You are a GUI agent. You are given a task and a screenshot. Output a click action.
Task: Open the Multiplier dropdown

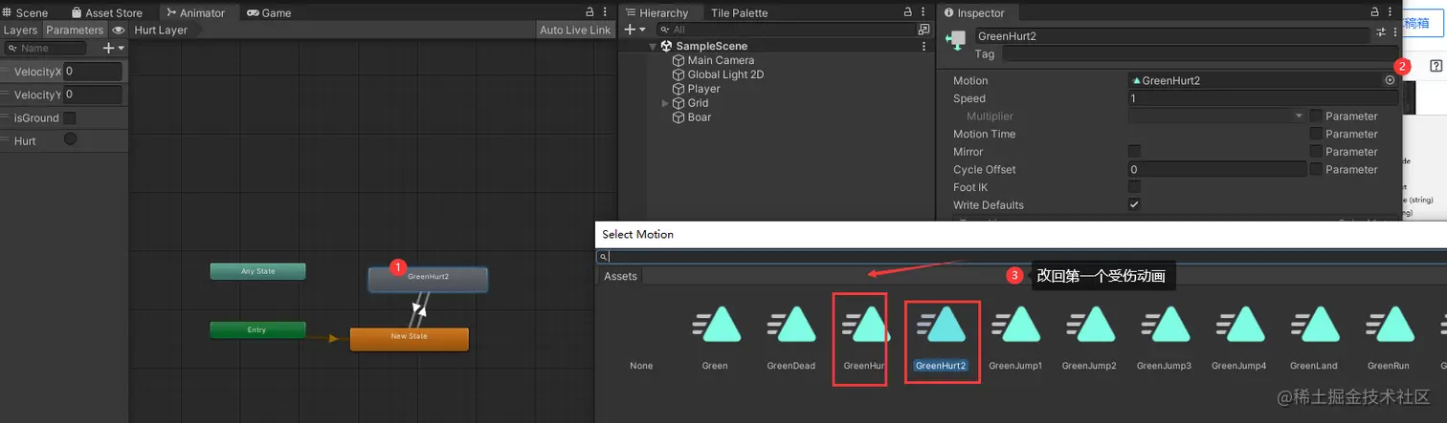[1216, 116]
